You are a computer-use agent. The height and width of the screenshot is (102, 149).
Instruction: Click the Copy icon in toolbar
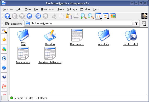pyautogui.click(x=62, y=16)
